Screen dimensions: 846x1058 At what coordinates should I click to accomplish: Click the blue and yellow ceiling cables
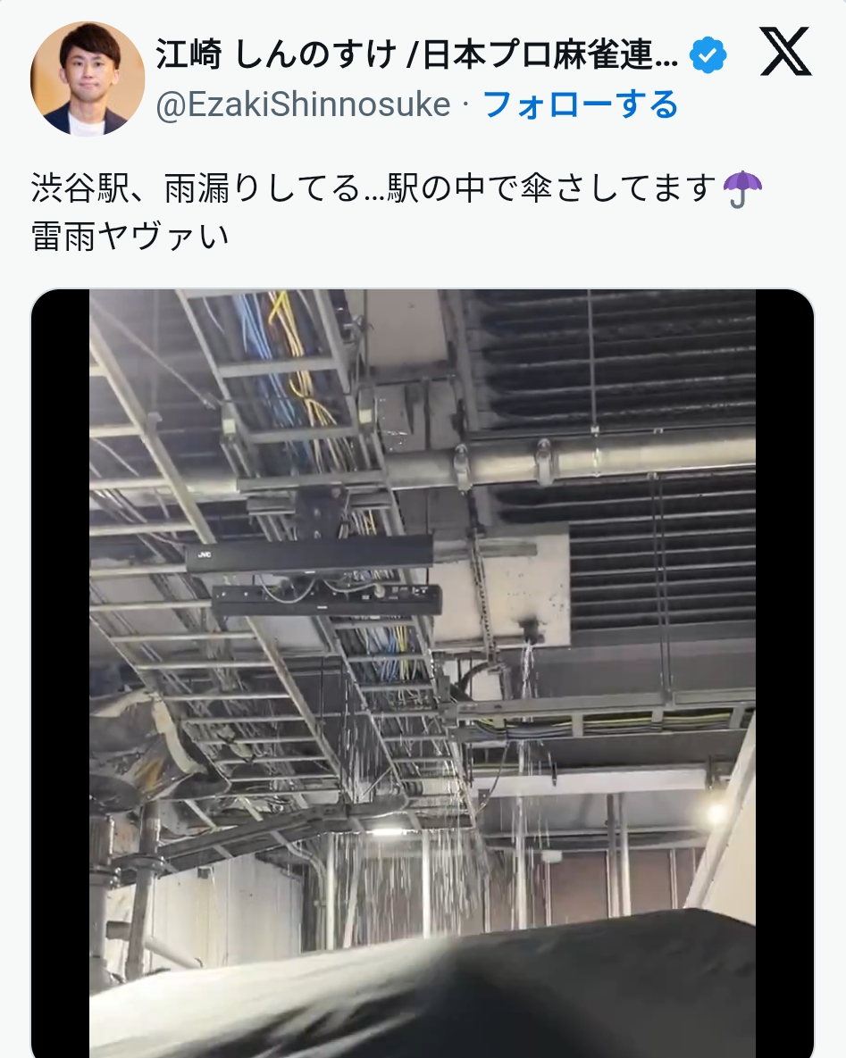pos(284,351)
